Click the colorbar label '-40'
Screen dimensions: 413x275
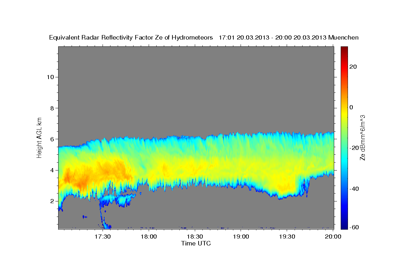(354, 188)
